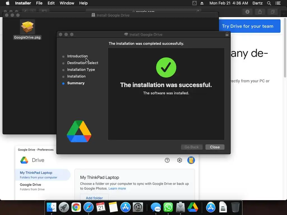Click the Introduction step in installer sidebar
This screenshot has width=287, height=215.
[x=77, y=56]
